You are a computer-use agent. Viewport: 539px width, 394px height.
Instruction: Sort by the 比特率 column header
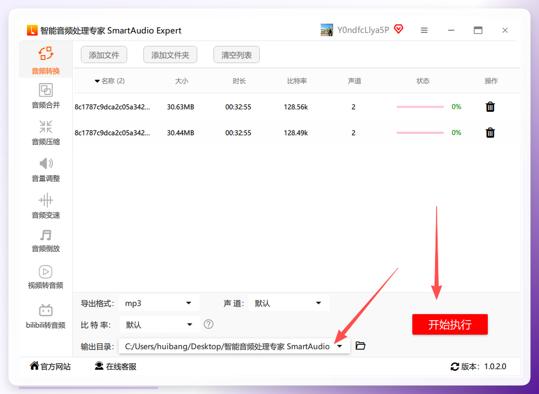[296, 81]
